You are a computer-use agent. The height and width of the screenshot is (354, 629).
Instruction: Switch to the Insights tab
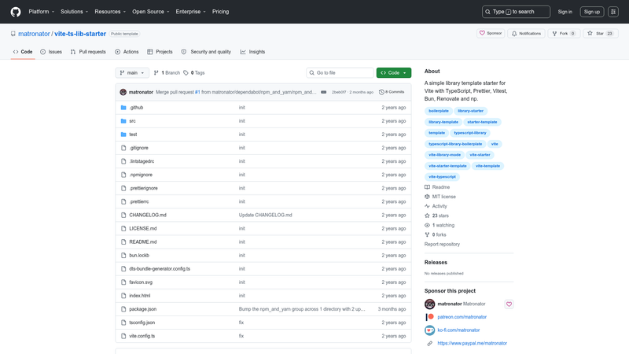click(x=252, y=52)
